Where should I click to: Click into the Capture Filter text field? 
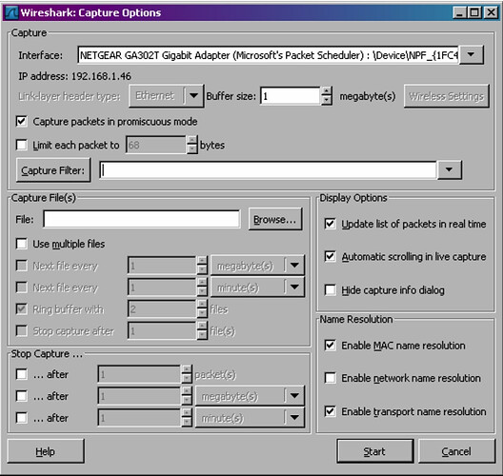269,170
